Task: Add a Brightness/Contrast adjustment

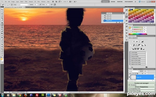Action: pos(134,41)
